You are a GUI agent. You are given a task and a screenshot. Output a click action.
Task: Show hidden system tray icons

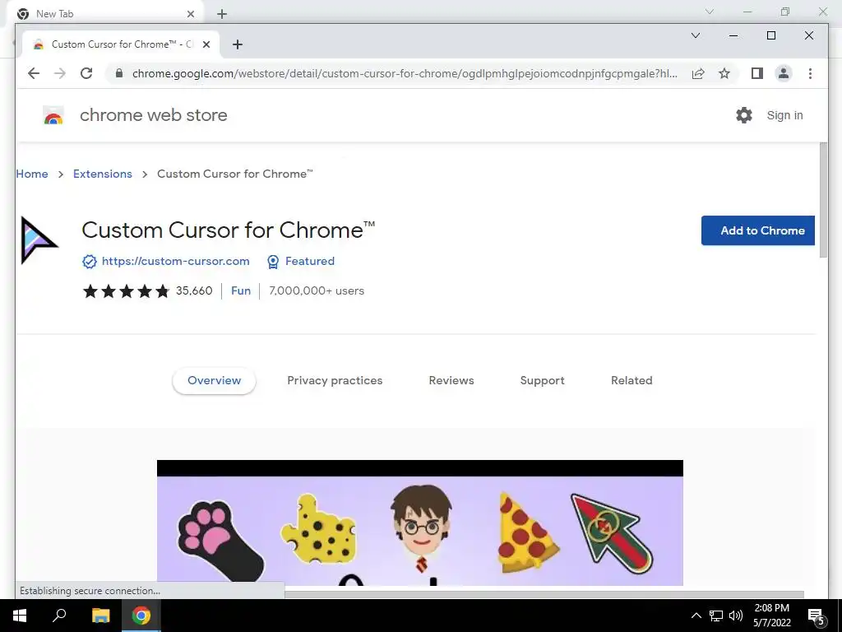696,616
